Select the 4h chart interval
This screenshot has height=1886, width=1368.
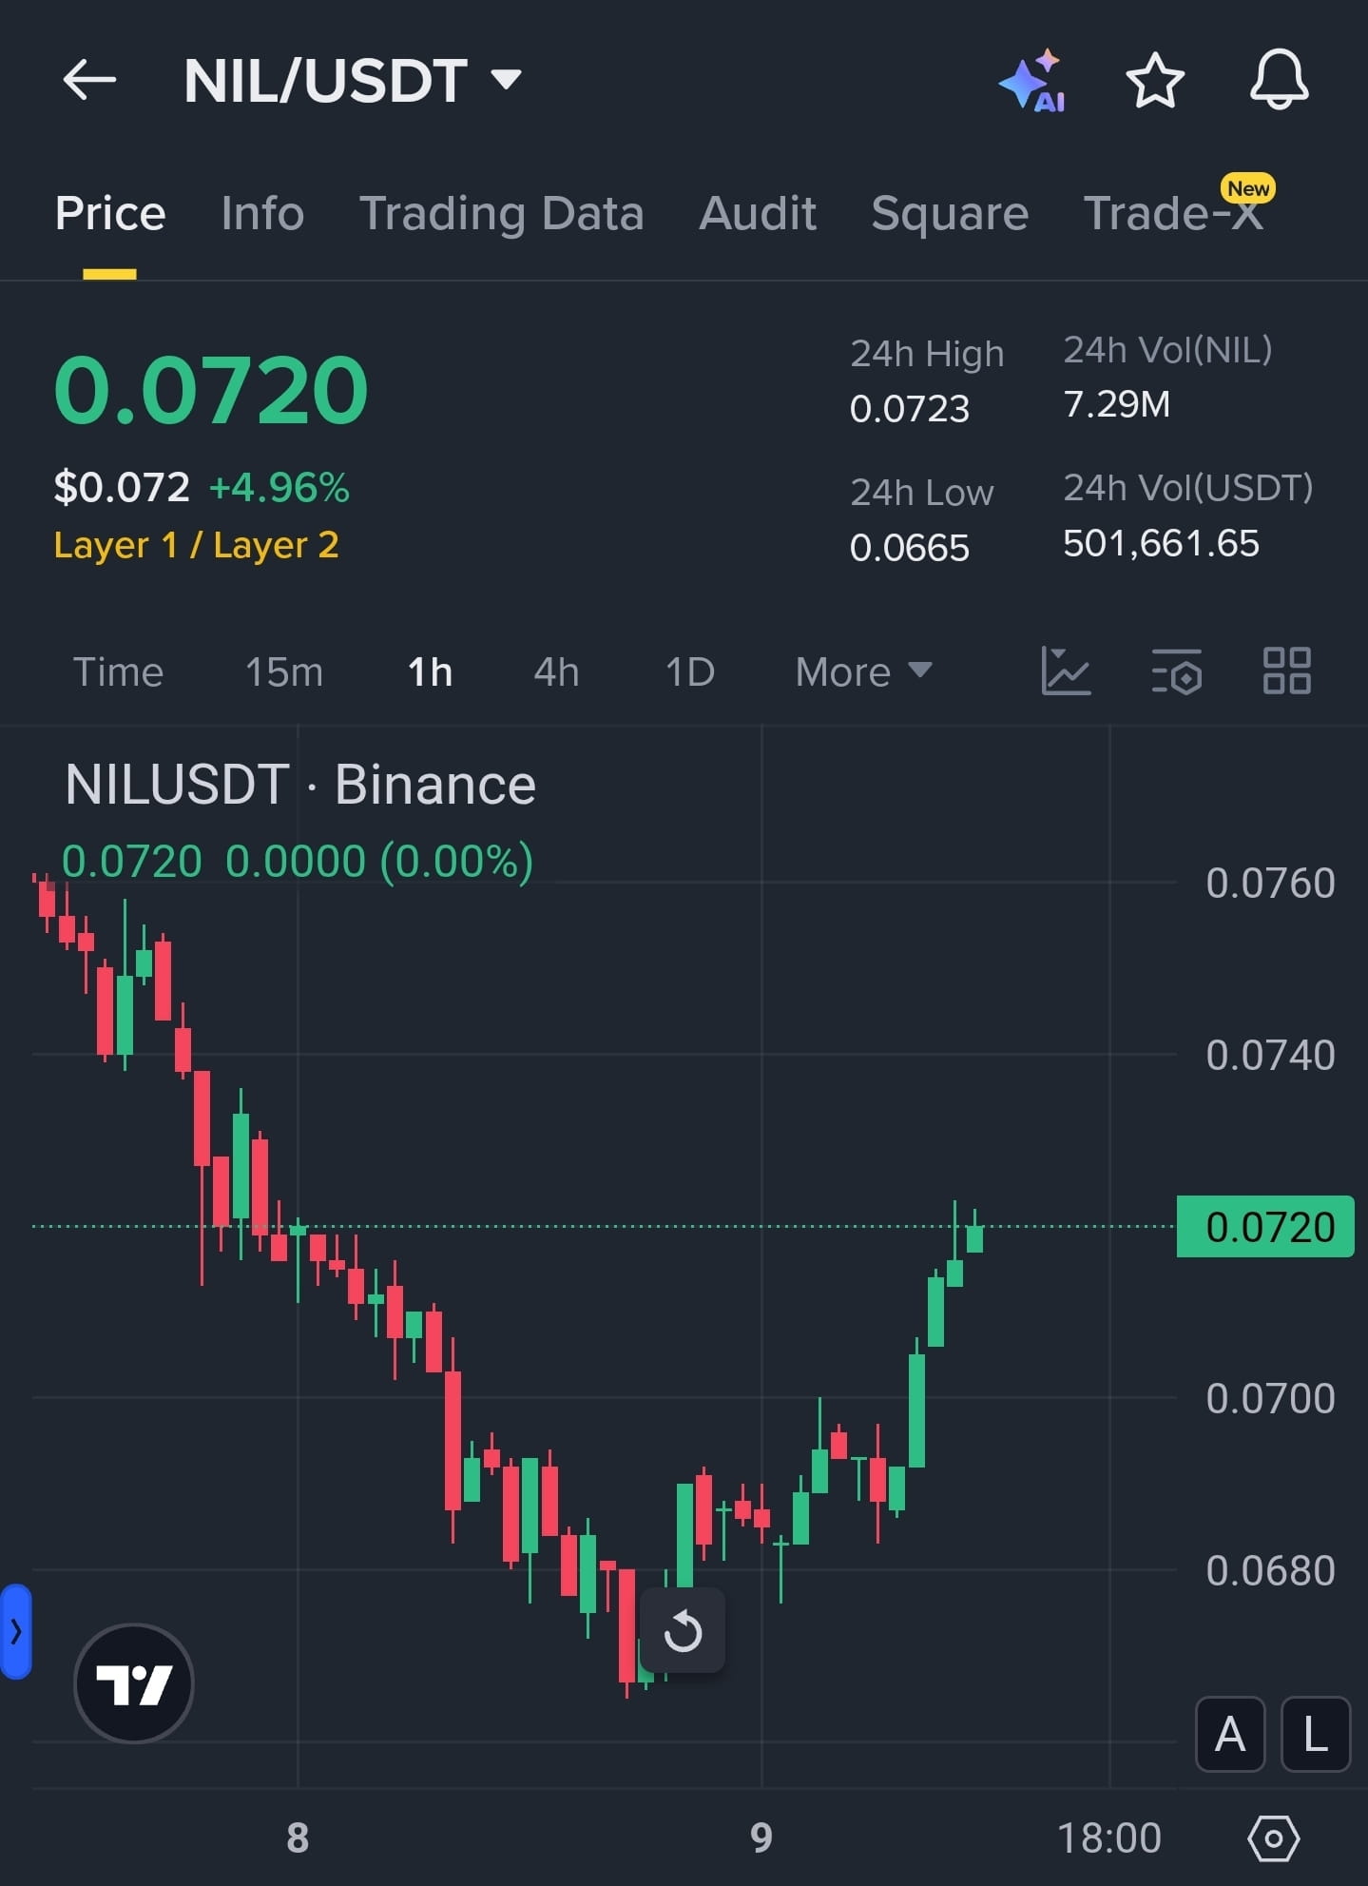point(556,672)
